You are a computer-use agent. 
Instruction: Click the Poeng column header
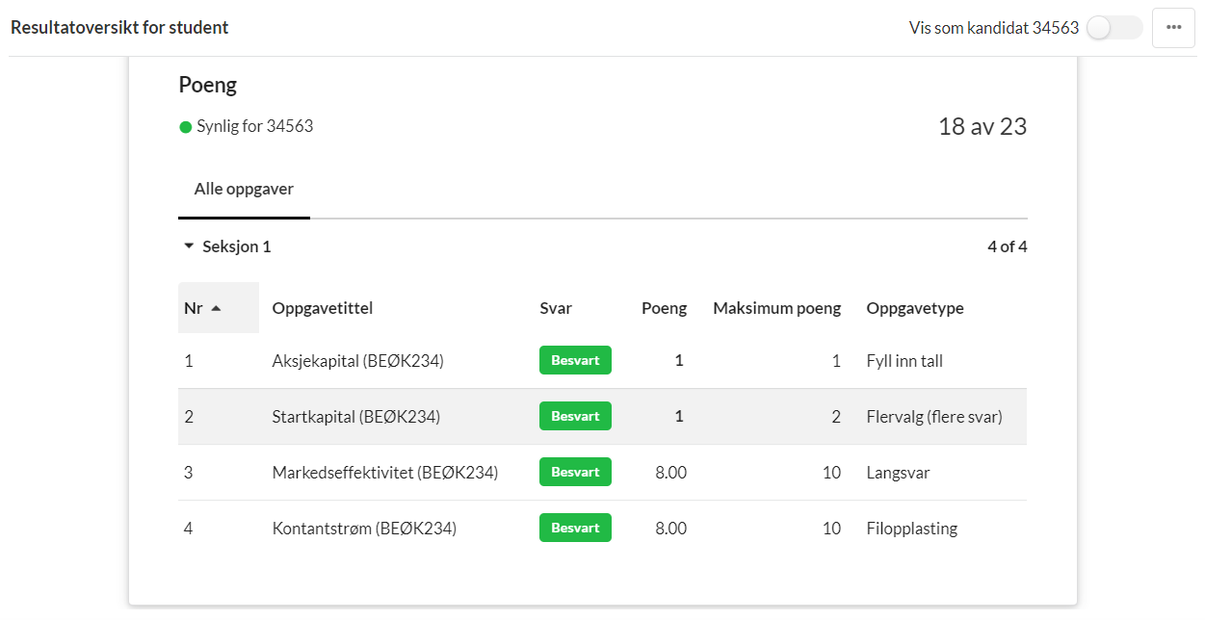[665, 308]
